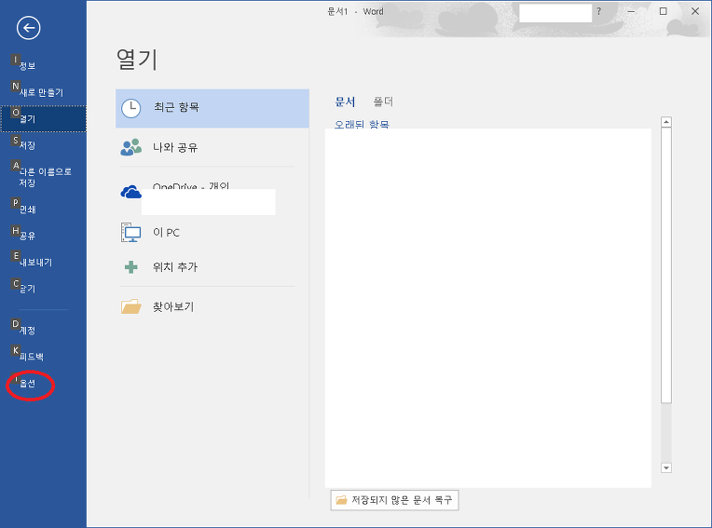712x528 pixels.
Task: Open the 공유 (Share) page
Action: [x=27, y=236]
